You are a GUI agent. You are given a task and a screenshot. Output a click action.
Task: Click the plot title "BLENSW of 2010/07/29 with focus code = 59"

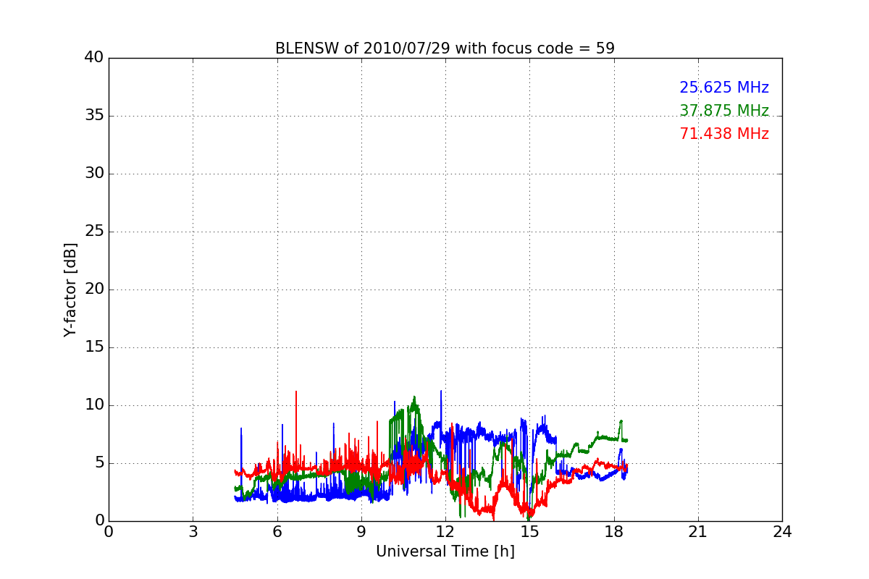point(445,48)
